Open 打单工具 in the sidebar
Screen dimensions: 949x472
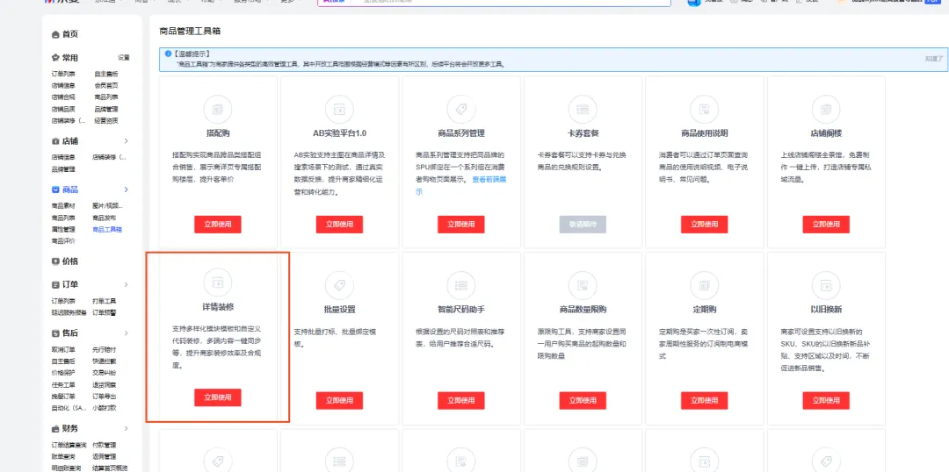click(104, 301)
